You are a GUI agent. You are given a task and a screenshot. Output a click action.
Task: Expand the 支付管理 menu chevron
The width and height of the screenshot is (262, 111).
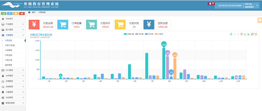[23, 70]
